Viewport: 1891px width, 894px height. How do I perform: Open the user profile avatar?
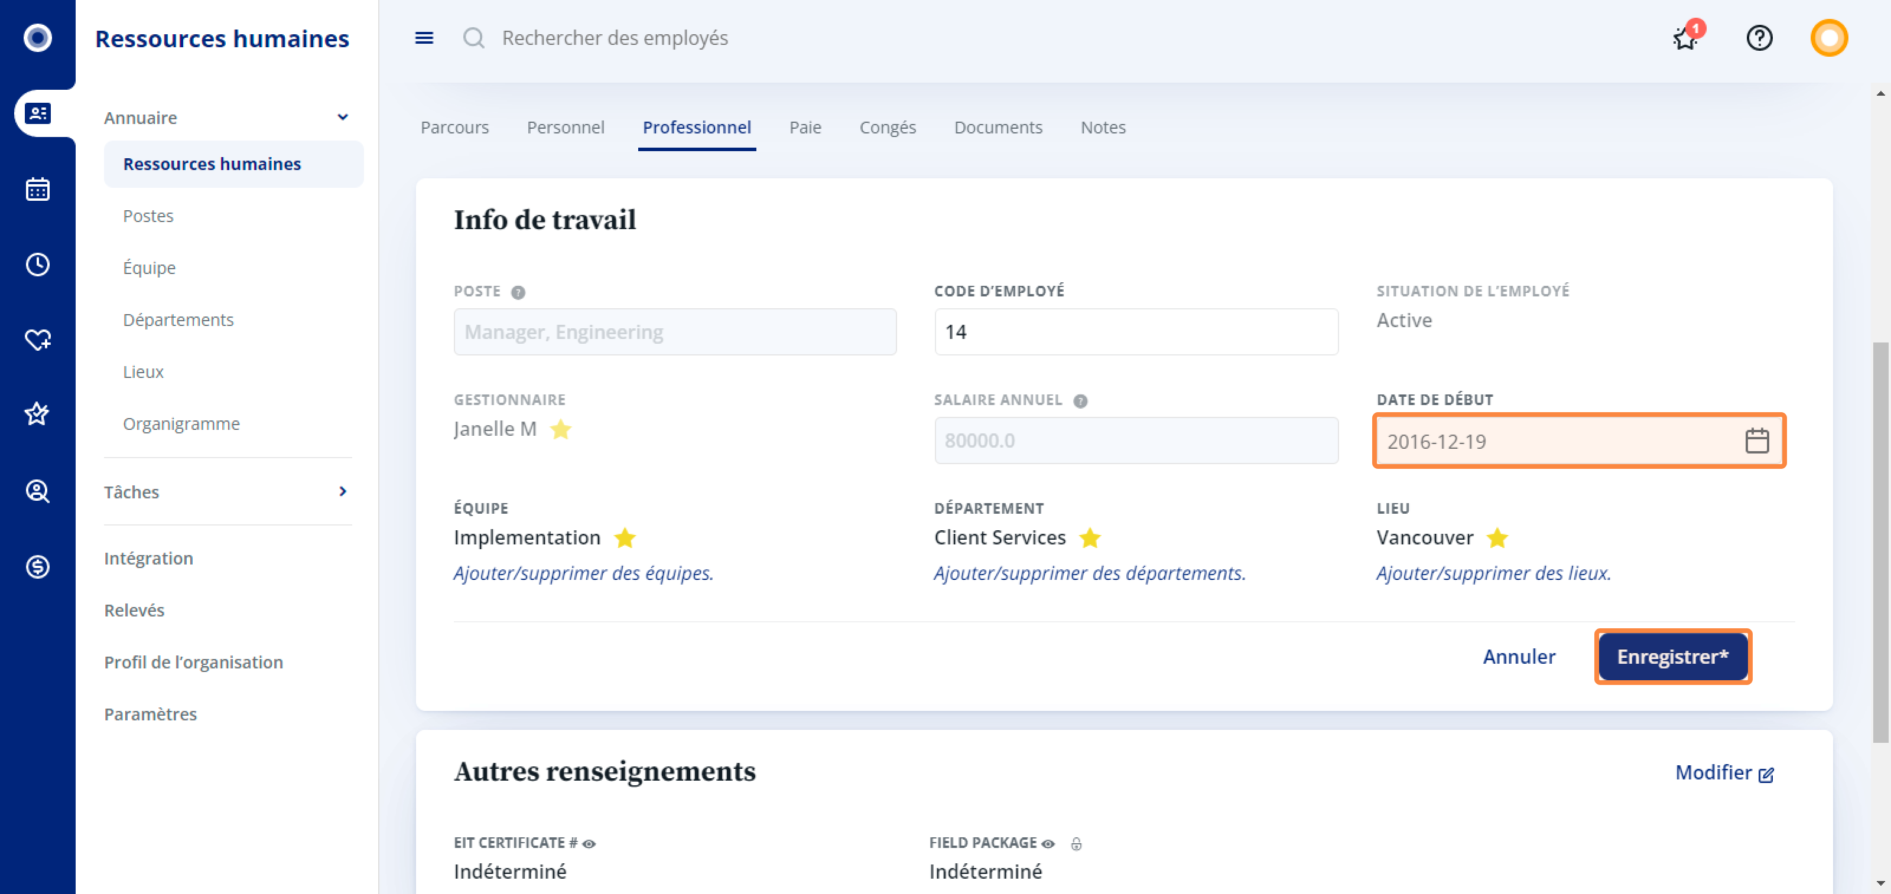[1830, 37]
